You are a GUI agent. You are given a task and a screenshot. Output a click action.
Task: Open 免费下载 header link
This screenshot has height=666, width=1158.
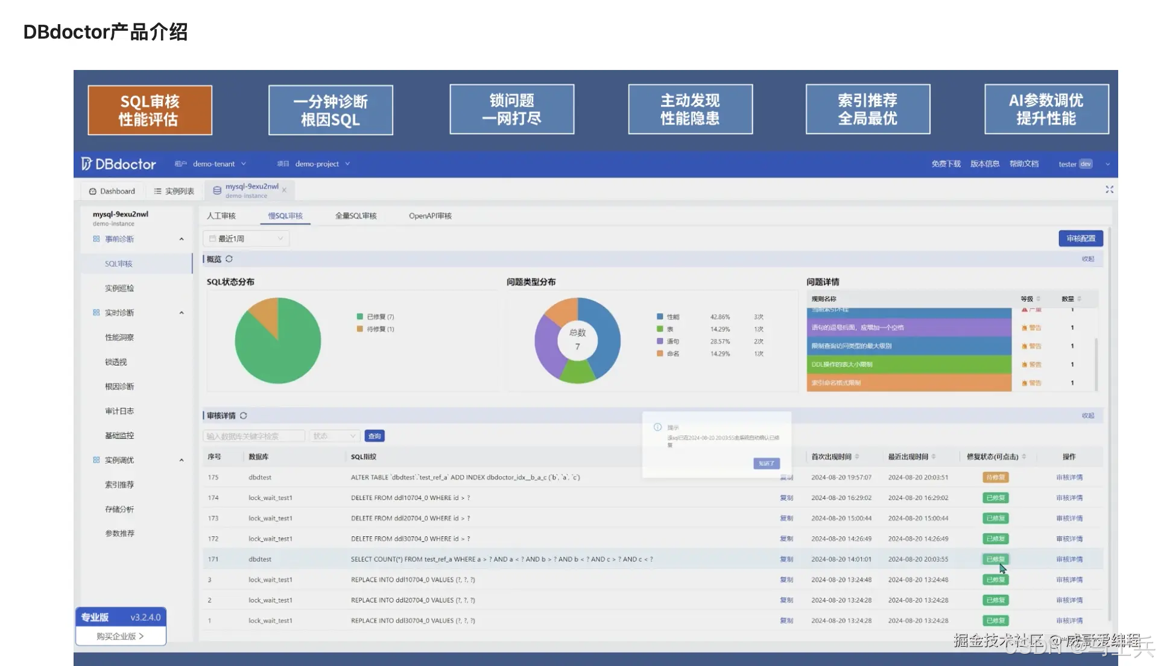[946, 164]
